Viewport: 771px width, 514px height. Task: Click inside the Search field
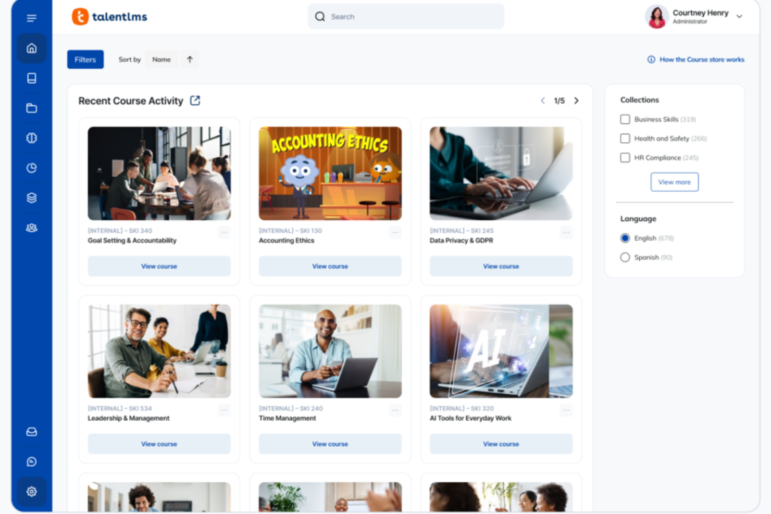(406, 16)
